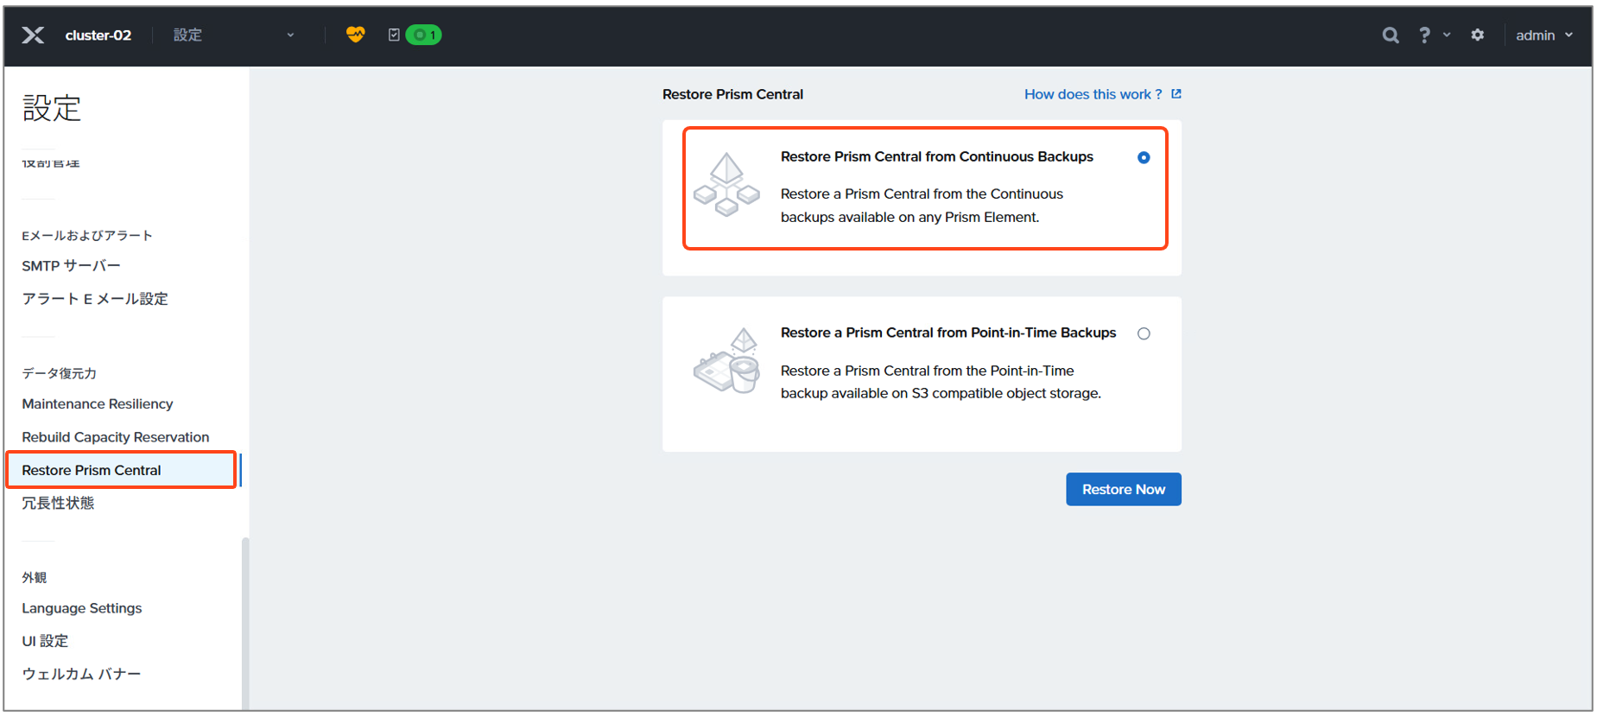Expand the admin user menu
Image resolution: width=1597 pixels, height=717 pixels.
tap(1543, 35)
